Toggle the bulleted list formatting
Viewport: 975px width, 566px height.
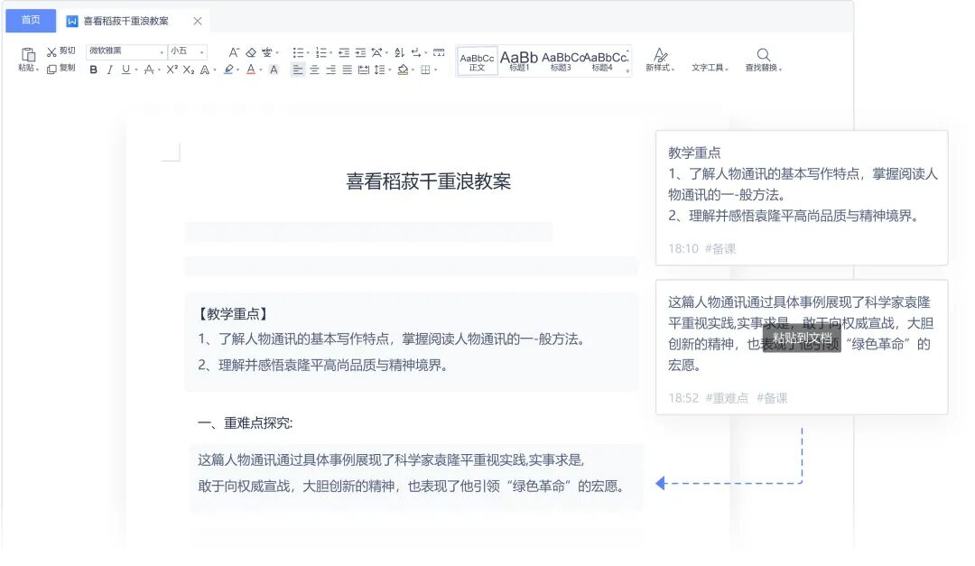tap(299, 51)
